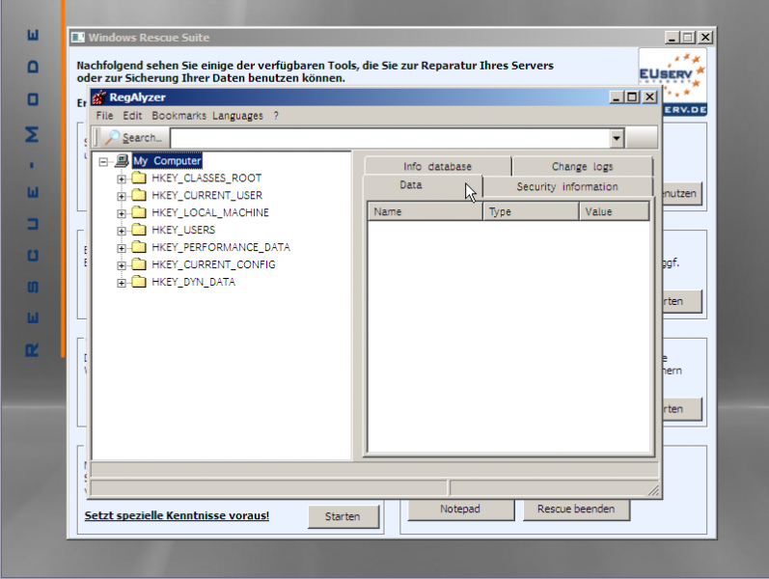Click the blank button right of search box
This screenshot has width=769, height=579.
pos(642,137)
